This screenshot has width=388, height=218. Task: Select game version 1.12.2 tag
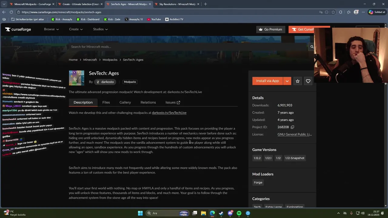point(257,158)
